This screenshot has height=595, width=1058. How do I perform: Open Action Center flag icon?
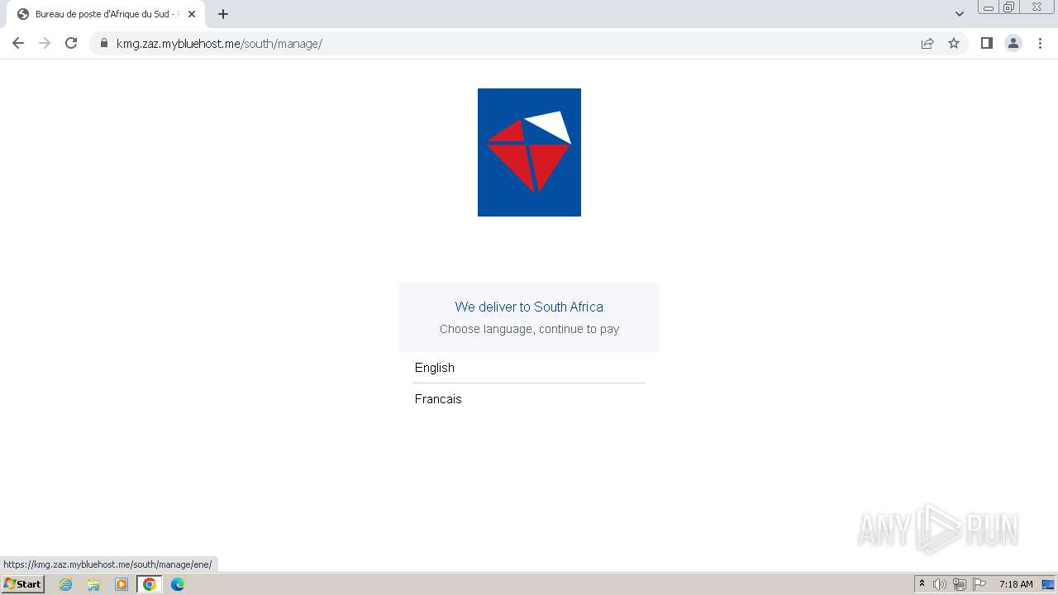coord(979,584)
